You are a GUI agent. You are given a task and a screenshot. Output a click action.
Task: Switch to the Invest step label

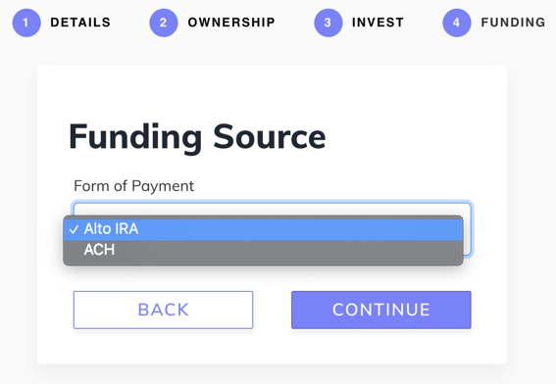378,23
